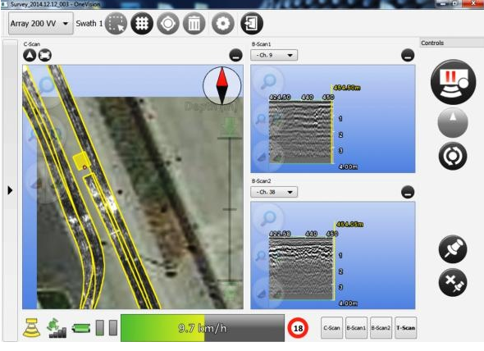Click the target center icon in toolbar
Screen dimensions: 484x351
pyautogui.click(x=168, y=24)
